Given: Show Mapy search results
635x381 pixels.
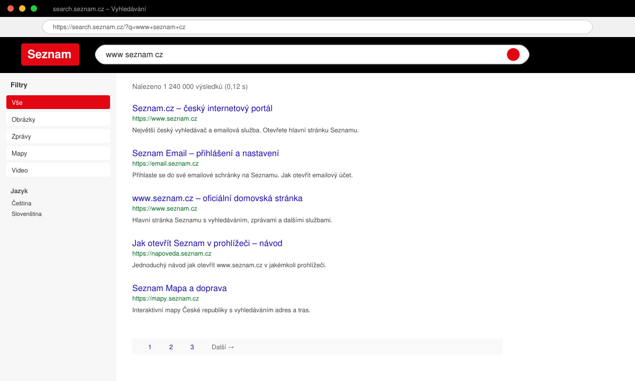Looking at the screenshot, I should [x=58, y=153].
